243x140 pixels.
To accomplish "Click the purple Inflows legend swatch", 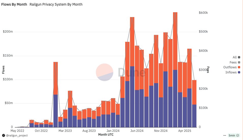I will tap(239, 72).
